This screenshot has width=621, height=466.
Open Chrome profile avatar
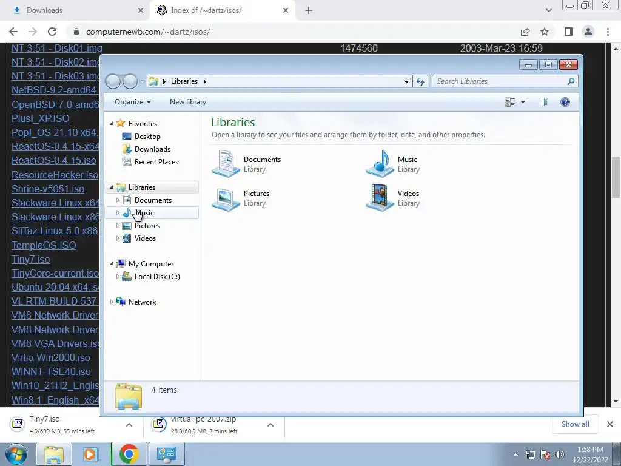click(x=588, y=32)
